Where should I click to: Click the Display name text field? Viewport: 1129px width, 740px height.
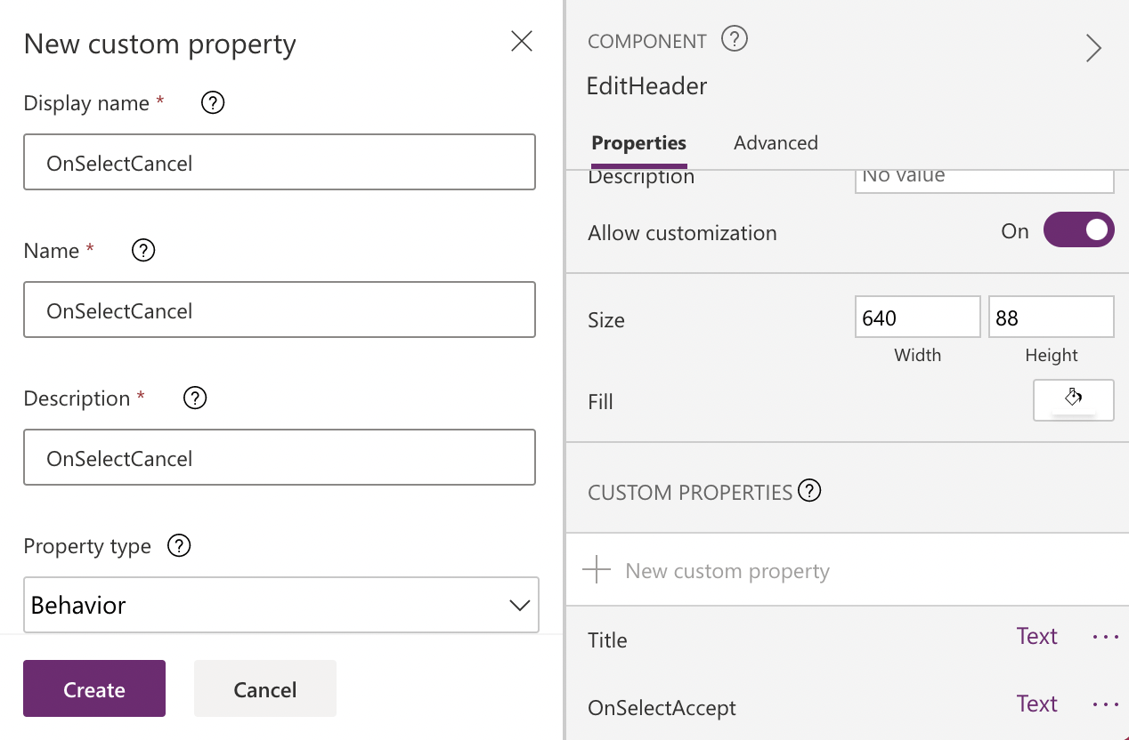point(280,163)
